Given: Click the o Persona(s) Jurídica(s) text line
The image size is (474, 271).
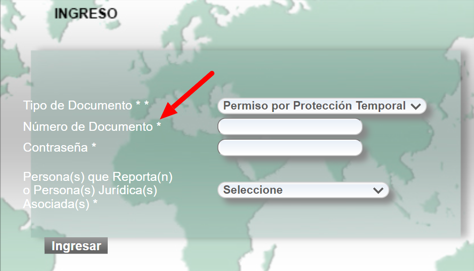Looking at the screenshot, I should (x=90, y=190).
